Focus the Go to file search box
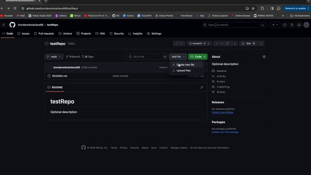The width and height of the screenshot is (311, 175). tap(147, 56)
